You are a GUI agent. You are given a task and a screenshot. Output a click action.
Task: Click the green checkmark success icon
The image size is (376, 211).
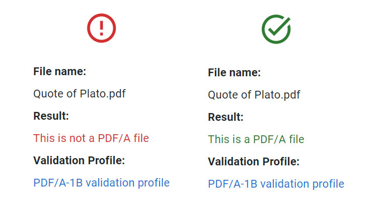(276, 29)
